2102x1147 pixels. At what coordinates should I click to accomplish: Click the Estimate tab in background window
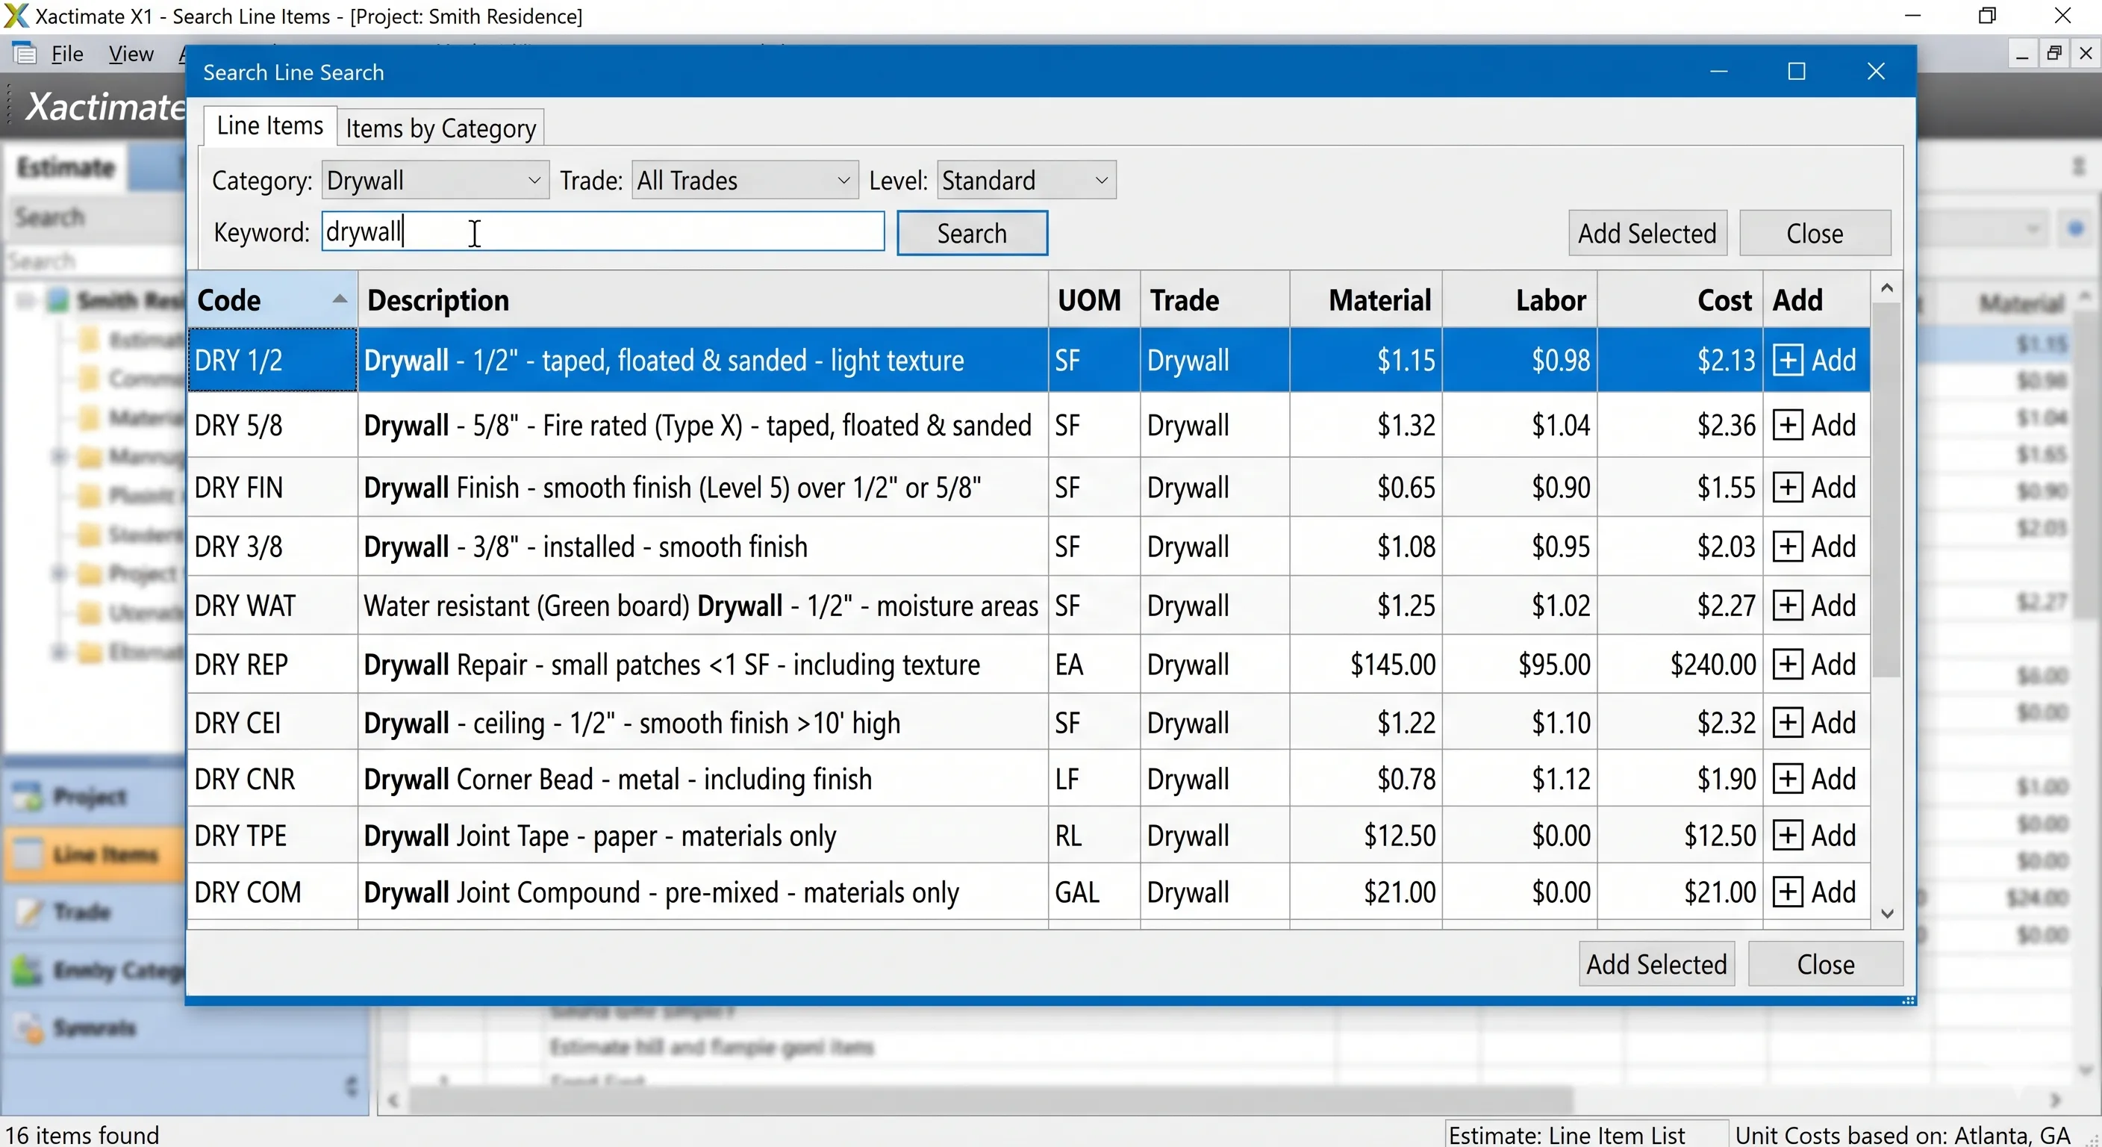tap(65, 167)
